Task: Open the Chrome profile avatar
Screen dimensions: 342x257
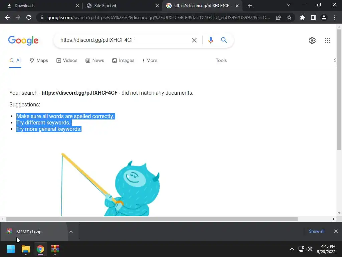Action: coord(324,17)
